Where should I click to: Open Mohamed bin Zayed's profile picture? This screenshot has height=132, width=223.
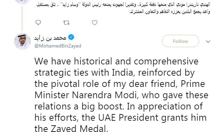(23, 42)
